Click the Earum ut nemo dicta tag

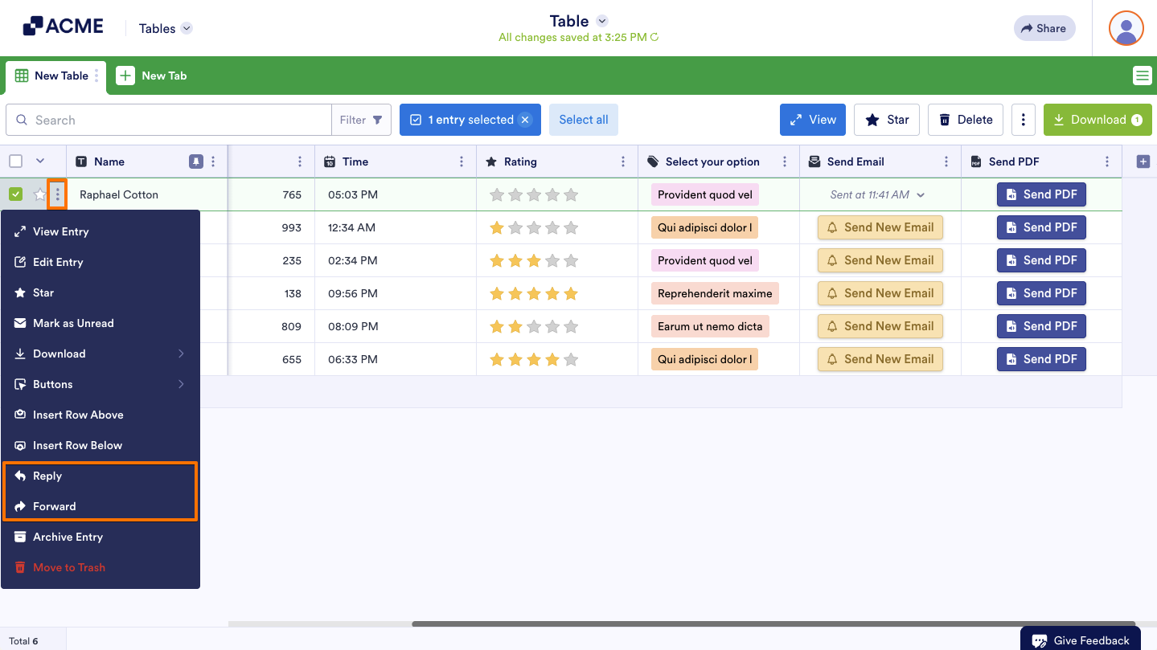coord(710,326)
